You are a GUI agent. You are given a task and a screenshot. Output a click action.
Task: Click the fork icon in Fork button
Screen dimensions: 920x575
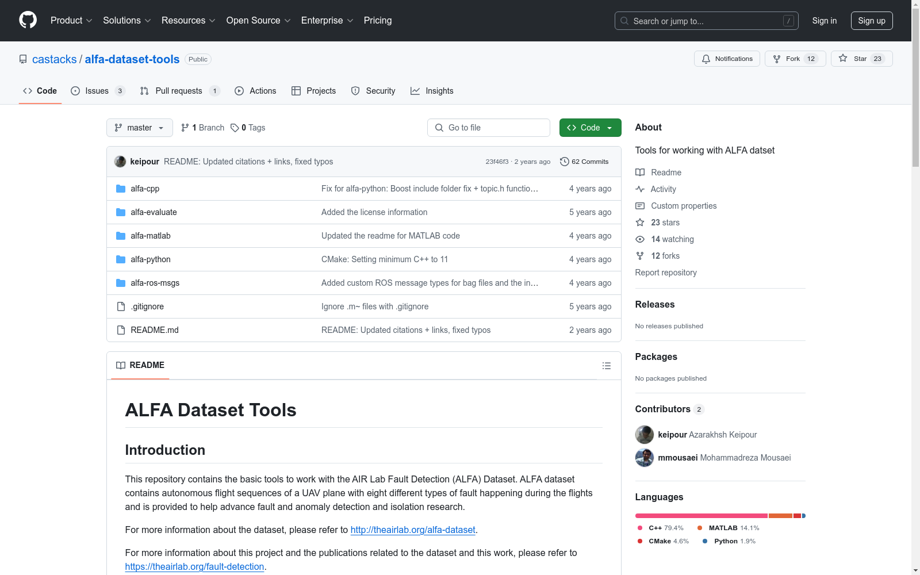point(777,59)
